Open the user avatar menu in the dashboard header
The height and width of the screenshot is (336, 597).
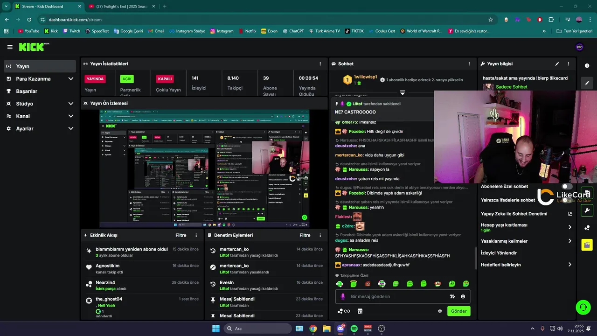[x=579, y=47]
